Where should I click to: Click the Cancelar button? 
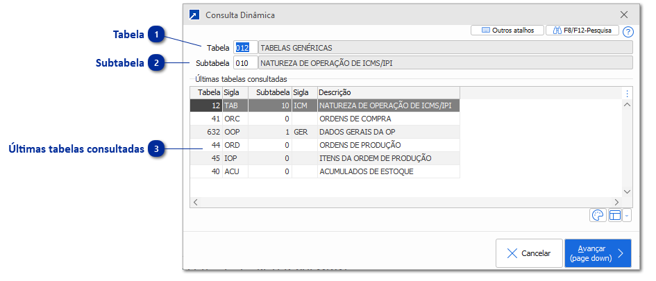[529, 253]
